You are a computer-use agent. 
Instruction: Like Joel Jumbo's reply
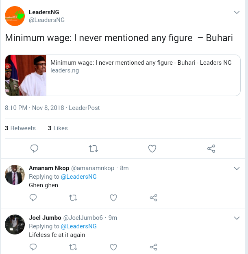113,247
